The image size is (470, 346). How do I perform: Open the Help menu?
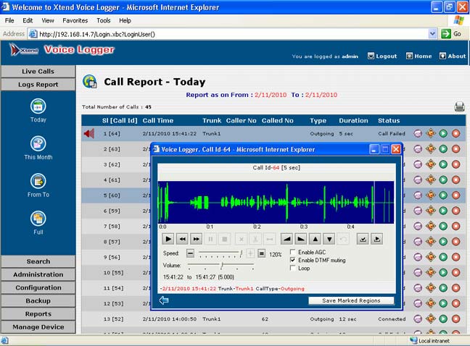tap(125, 20)
